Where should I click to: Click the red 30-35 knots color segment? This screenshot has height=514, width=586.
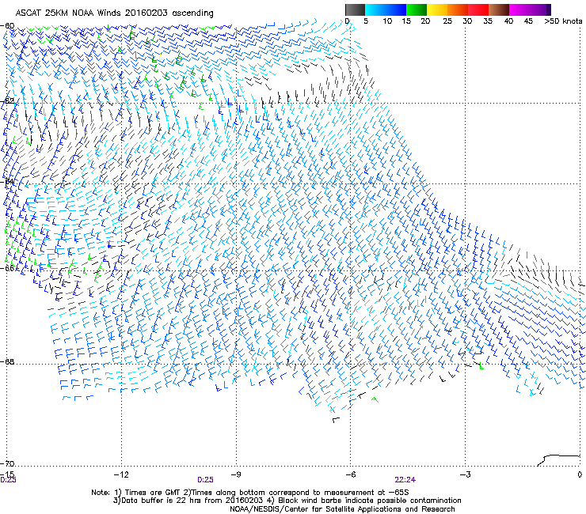tap(478, 9)
